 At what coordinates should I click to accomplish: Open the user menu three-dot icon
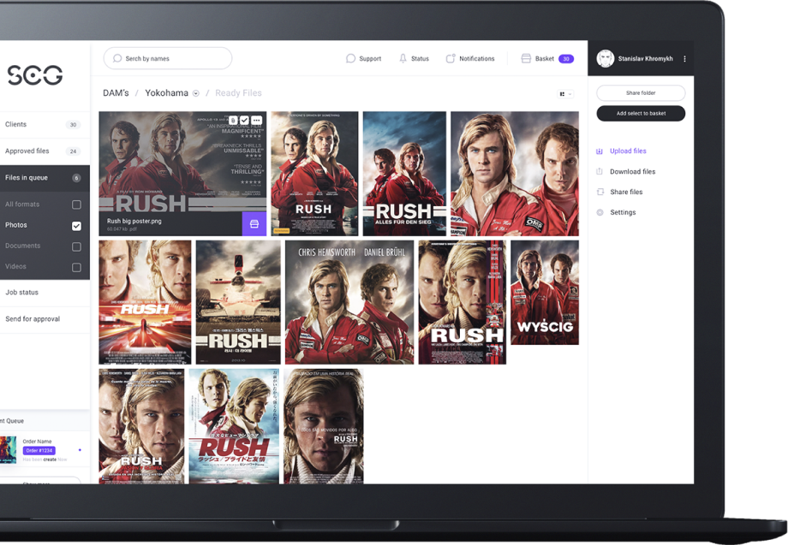684,59
